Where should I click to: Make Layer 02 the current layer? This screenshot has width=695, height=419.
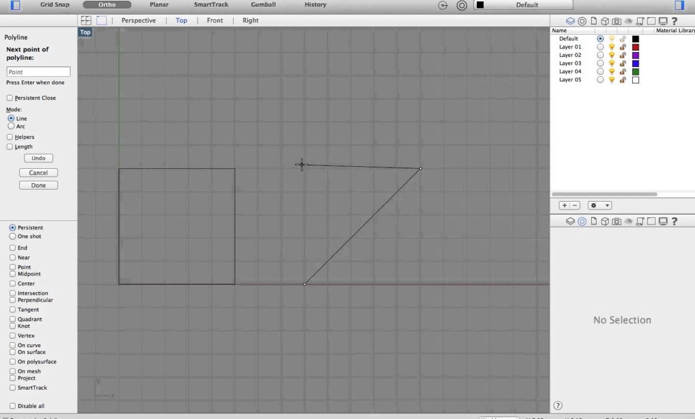point(600,55)
